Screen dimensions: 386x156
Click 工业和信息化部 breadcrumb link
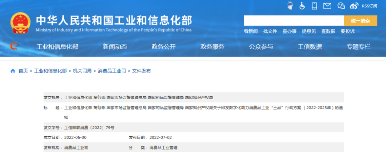[50, 71]
